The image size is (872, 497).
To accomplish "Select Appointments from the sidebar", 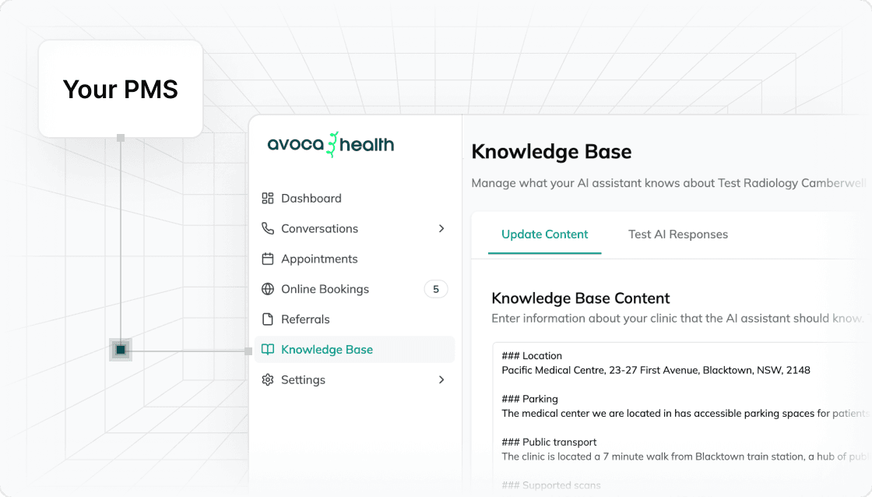I will 319,259.
